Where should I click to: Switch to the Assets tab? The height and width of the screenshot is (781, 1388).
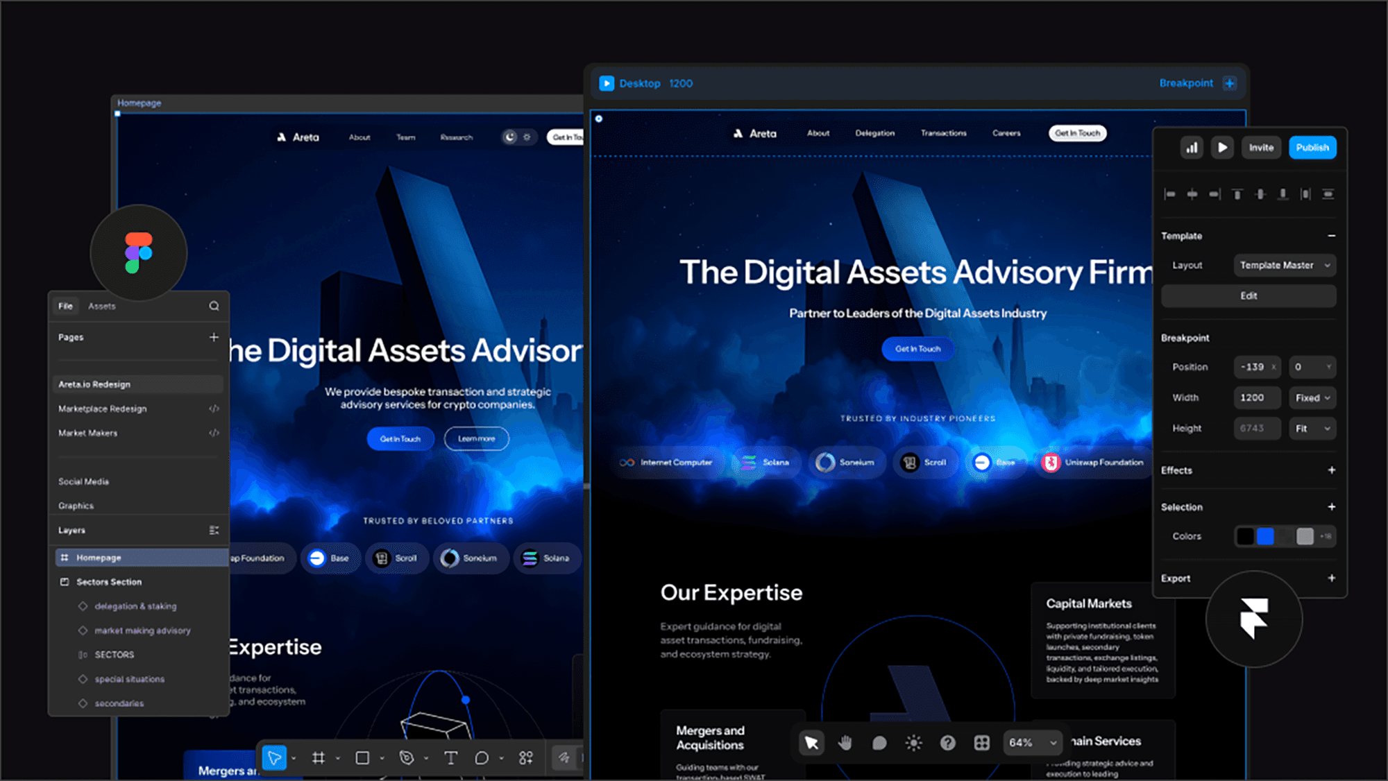pyautogui.click(x=102, y=306)
